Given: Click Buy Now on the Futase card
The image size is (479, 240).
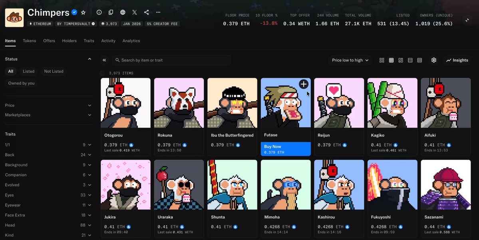Looking at the screenshot, I should coord(286,149).
